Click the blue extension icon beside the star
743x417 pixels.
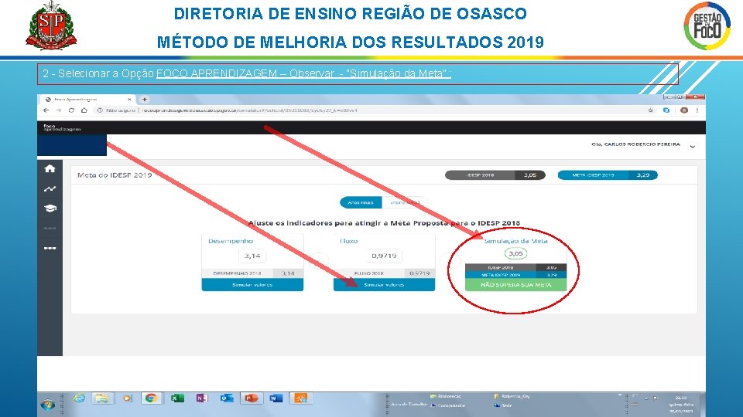666,110
